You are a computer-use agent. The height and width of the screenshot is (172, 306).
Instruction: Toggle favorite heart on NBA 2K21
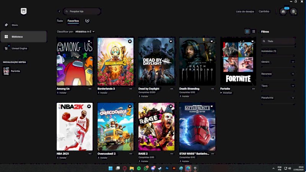[89, 106]
